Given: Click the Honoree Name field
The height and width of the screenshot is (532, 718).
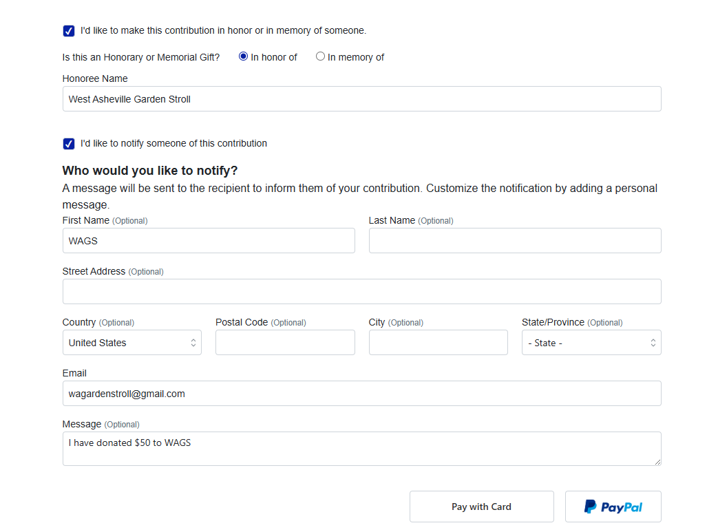Looking at the screenshot, I should [x=361, y=99].
